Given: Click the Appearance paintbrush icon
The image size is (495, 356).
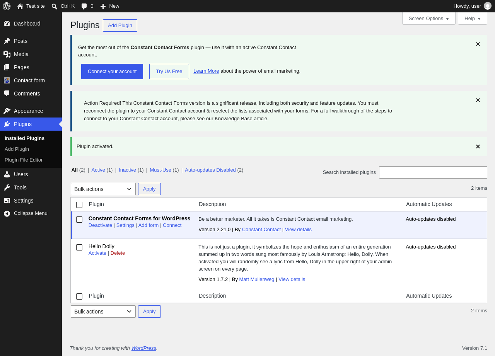Looking at the screenshot, I should pyautogui.click(x=7, y=111).
